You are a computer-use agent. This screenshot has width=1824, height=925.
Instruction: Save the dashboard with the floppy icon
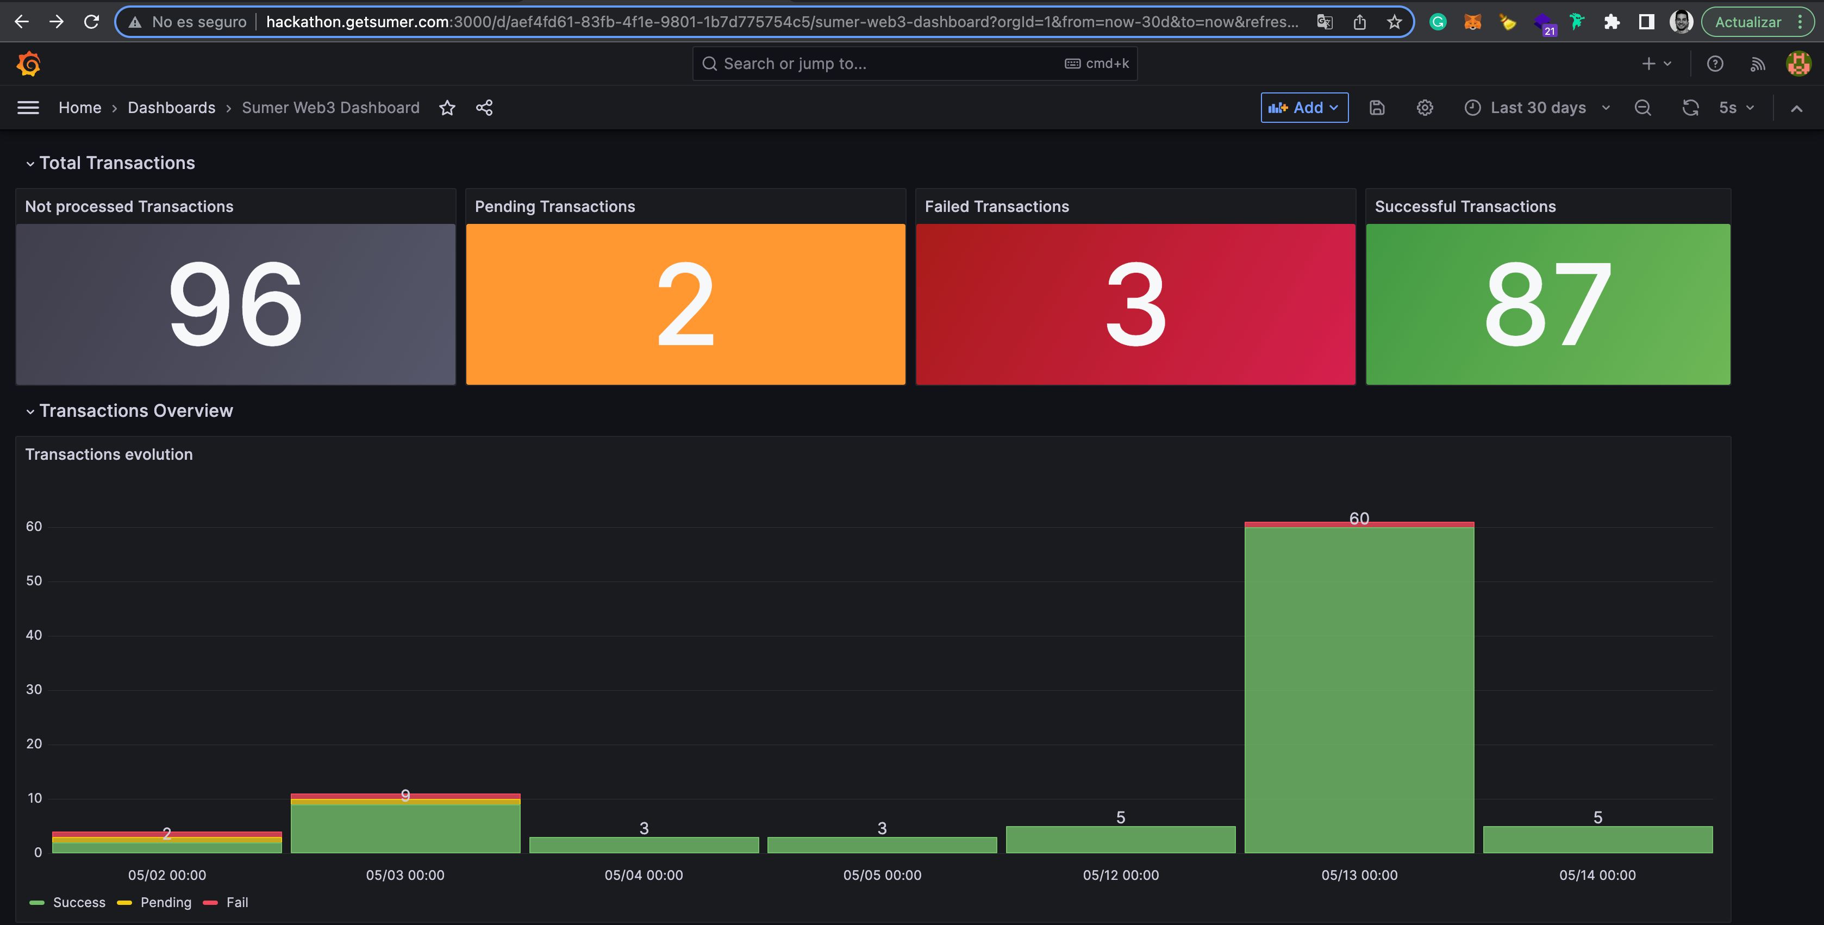click(x=1377, y=108)
